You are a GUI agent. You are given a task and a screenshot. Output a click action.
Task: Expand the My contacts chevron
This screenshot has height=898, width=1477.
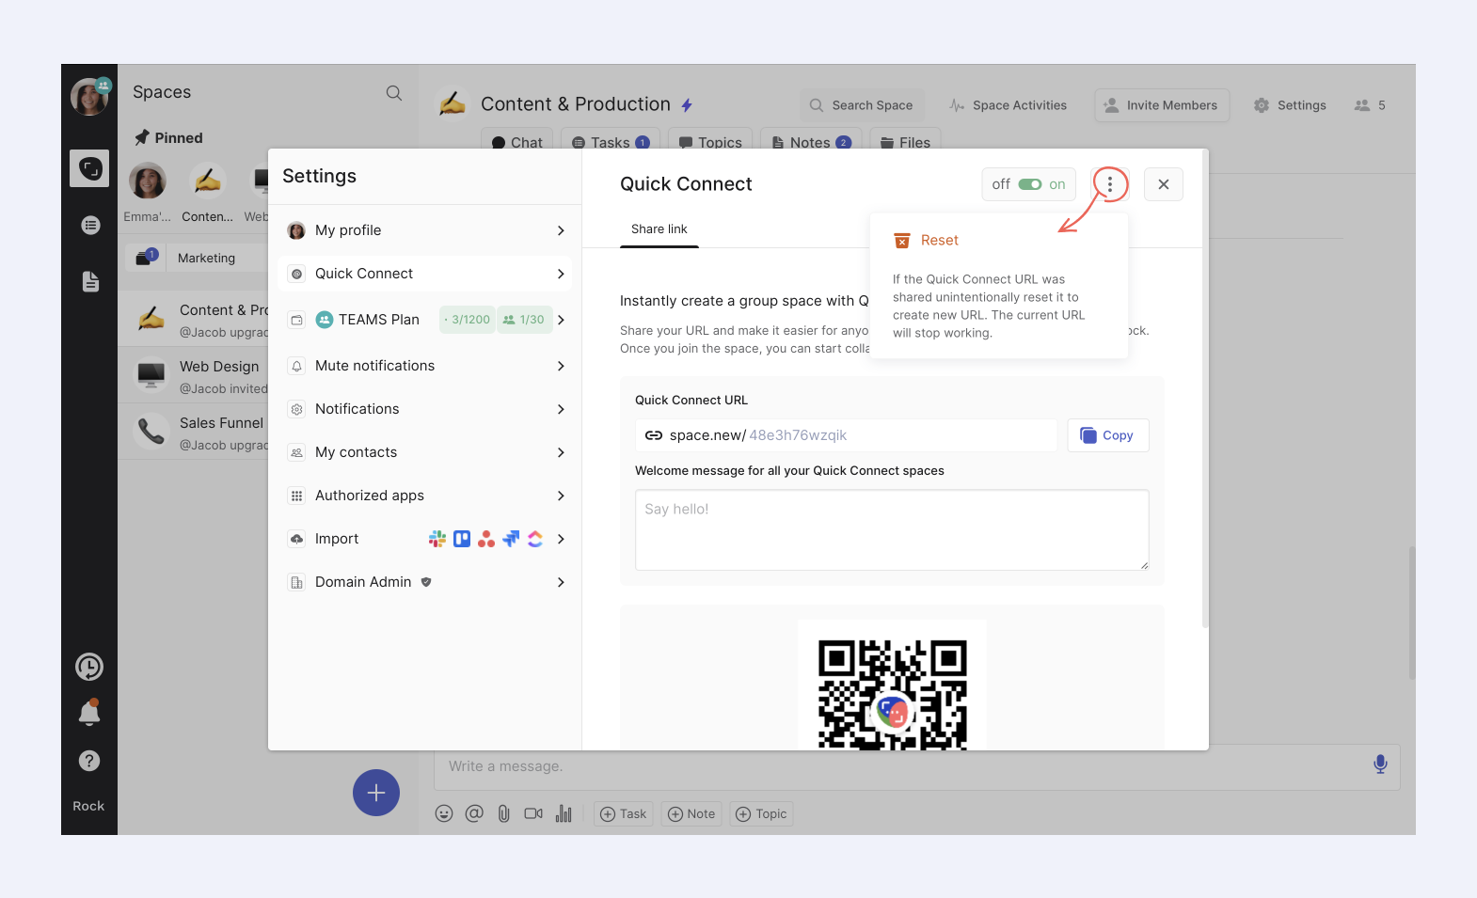(561, 452)
